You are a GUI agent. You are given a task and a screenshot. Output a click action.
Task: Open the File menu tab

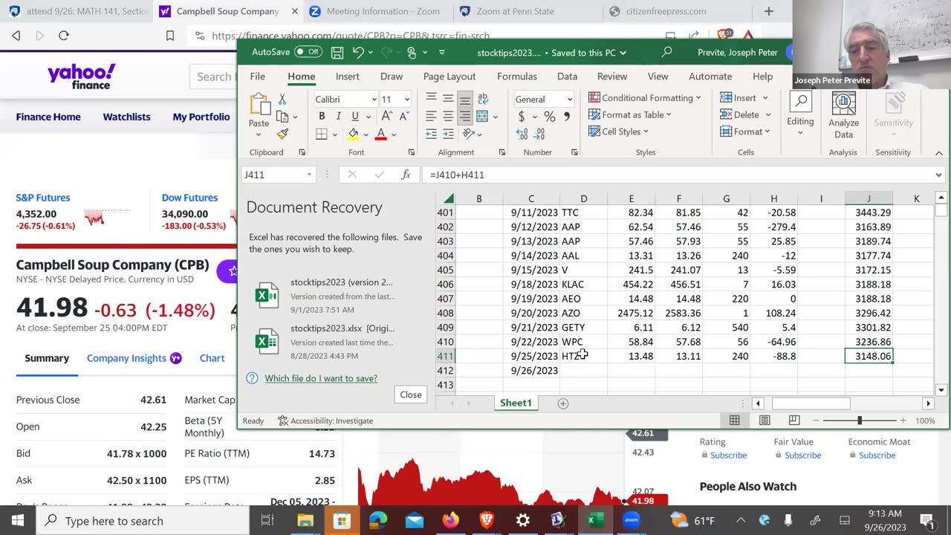tap(257, 77)
